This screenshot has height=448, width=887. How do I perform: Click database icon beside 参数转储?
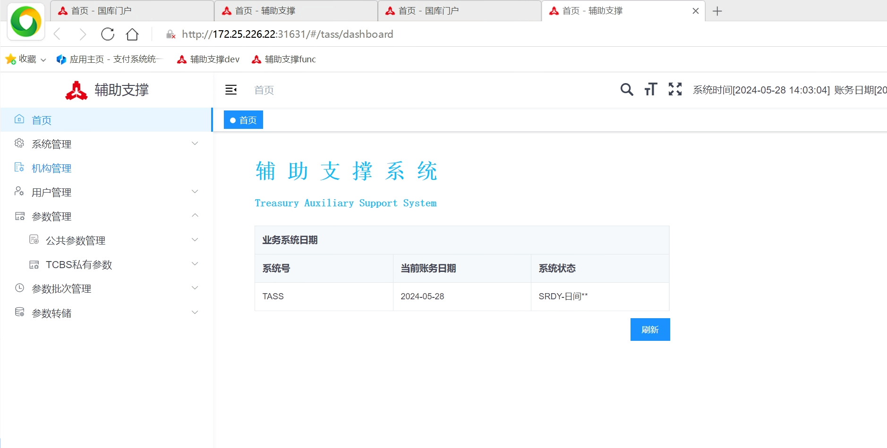pos(19,312)
